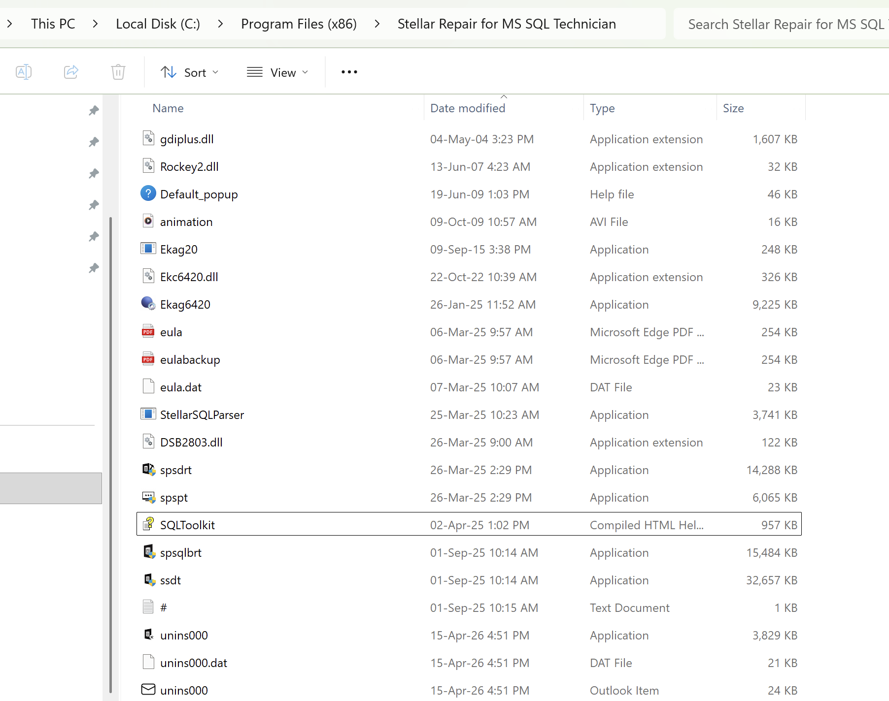Screen dimensions: 889x701
Task: Select the animation AVI file icon
Action: coord(148,221)
